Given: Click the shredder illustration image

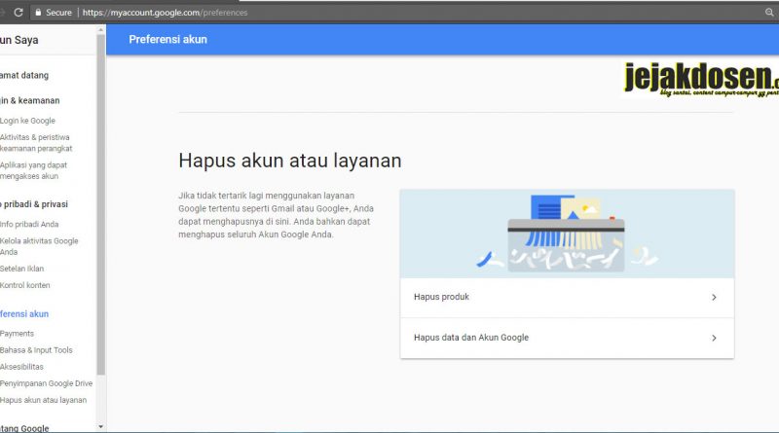Looking at the screenshot, I should pos(567,234).
